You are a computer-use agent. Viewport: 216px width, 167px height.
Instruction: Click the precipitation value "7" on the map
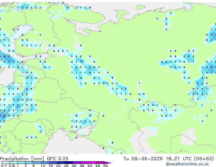tap(211, 35)
